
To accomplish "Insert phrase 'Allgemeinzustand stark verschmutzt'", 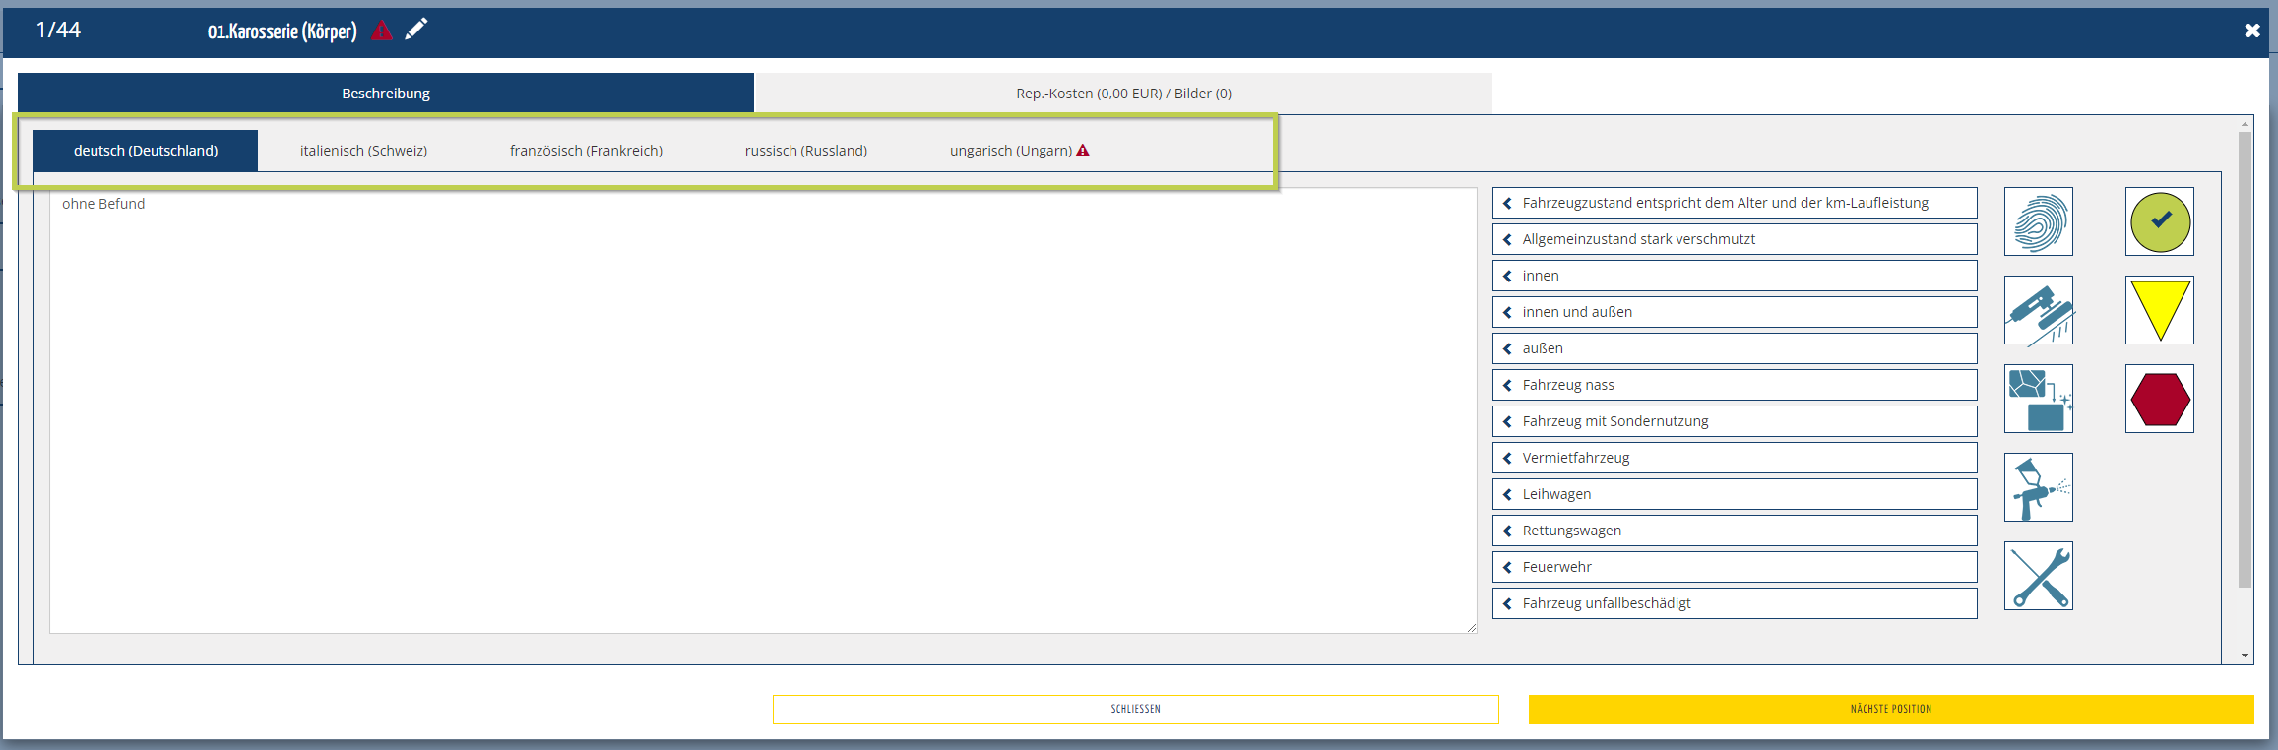I will (1734, 239).
